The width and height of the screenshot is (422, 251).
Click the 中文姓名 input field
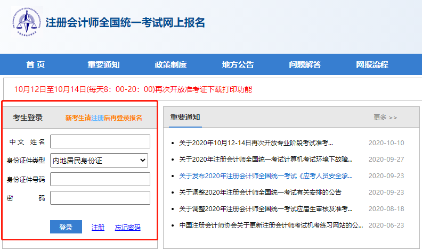point(100,141)
